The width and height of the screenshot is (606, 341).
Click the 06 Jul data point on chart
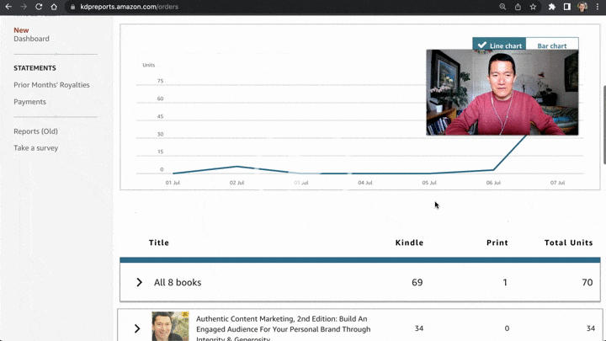click(493, 170)
